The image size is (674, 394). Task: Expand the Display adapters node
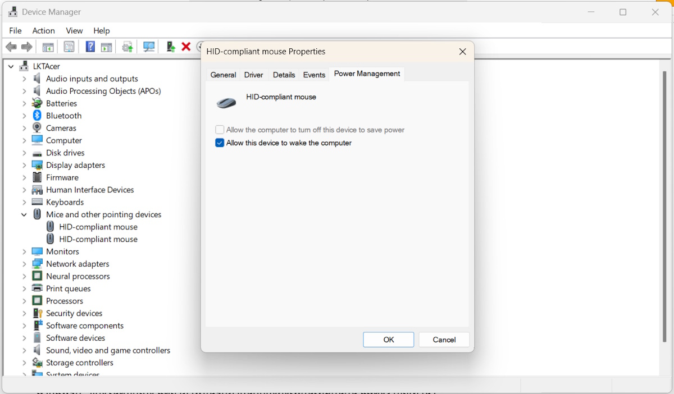(24, 165)
